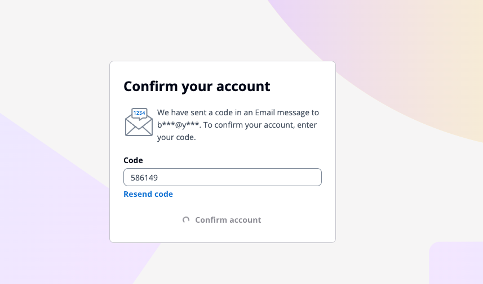Focus the Code input field
The height and width of the screenshot is (284, 483).
tap(223, 177)
